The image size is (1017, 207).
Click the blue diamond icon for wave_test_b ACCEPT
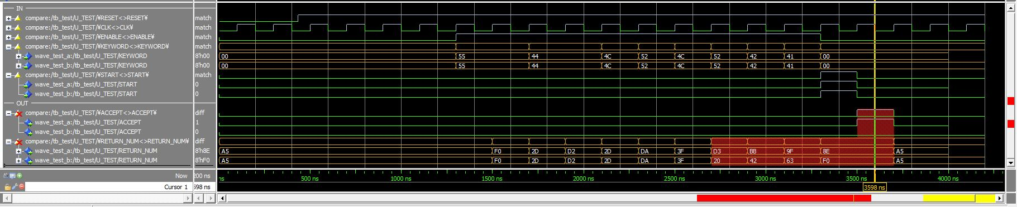click(27, 132)
